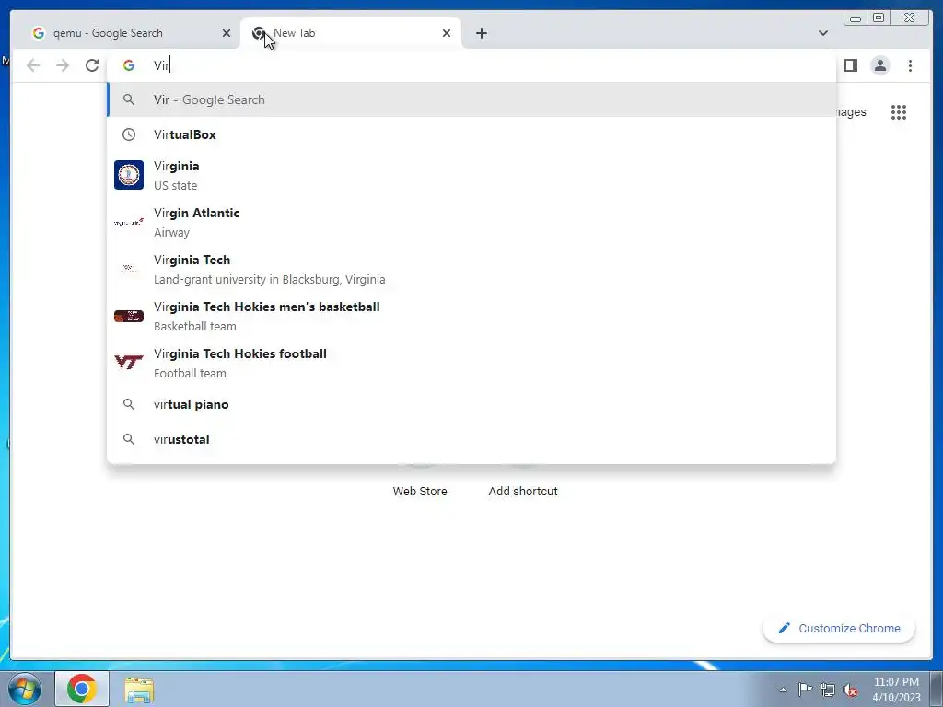Screen dimensions: 943x707
Task: Click magnifier icon beside virtual piano
Action: coord(129,405)
